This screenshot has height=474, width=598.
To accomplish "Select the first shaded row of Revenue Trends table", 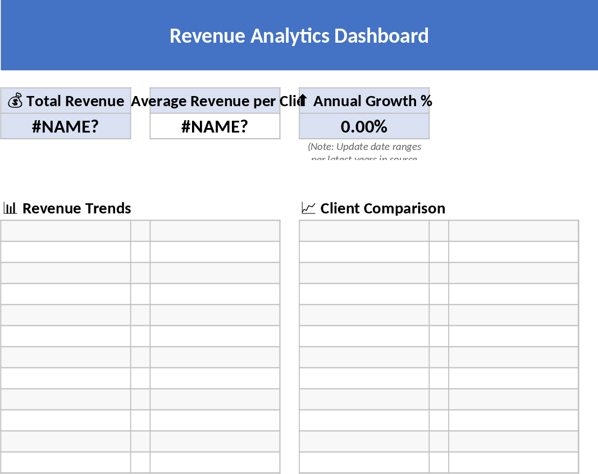I will pyautogui.click(x=65, y=230).
